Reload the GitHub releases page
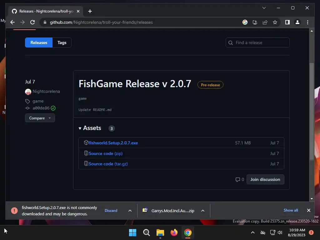320x240 pixels. point(32,22)
